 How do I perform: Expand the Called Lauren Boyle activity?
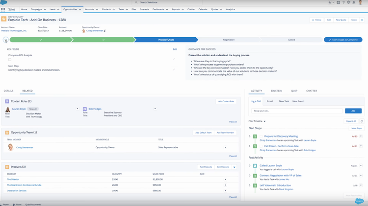[250, 165]
